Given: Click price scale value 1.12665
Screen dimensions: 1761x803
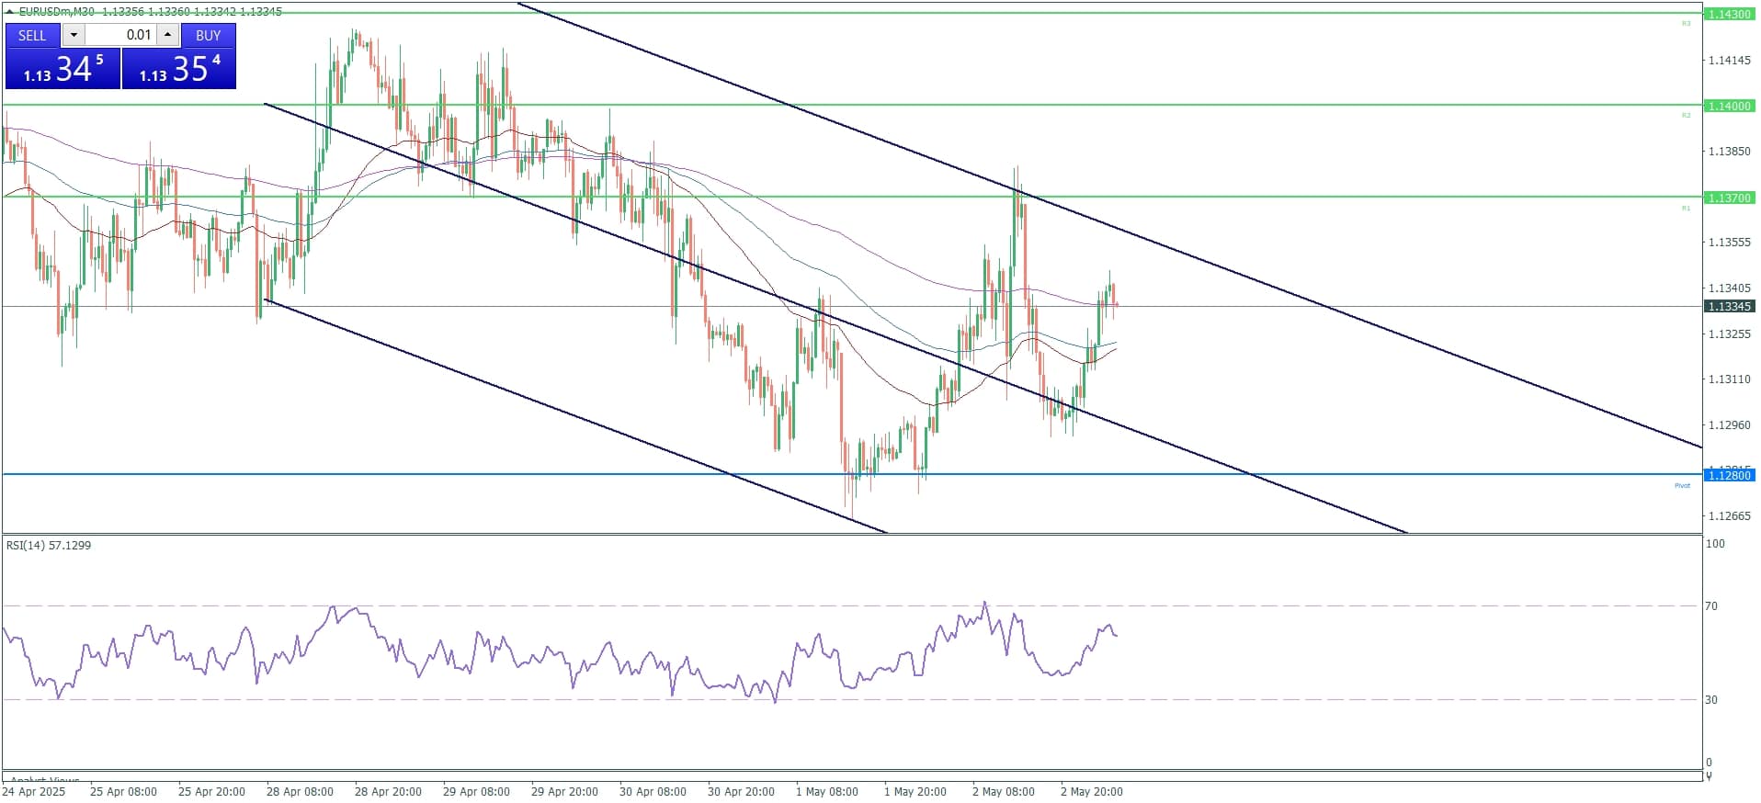Looking at the screenshot, I should pyautogui.click(x=1729, y=515).
